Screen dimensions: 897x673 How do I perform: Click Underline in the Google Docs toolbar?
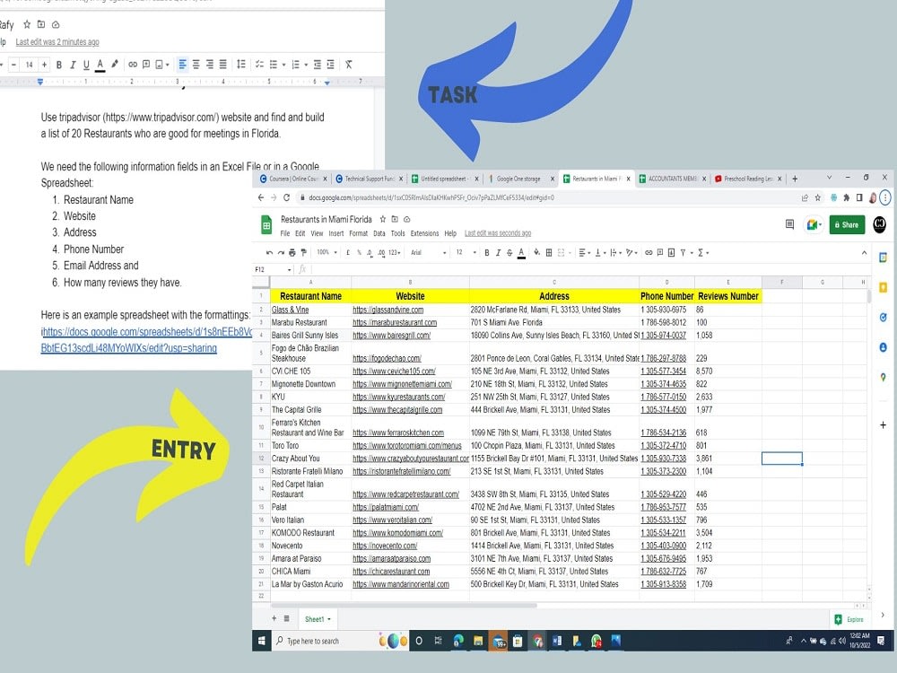tap(86, 65)
